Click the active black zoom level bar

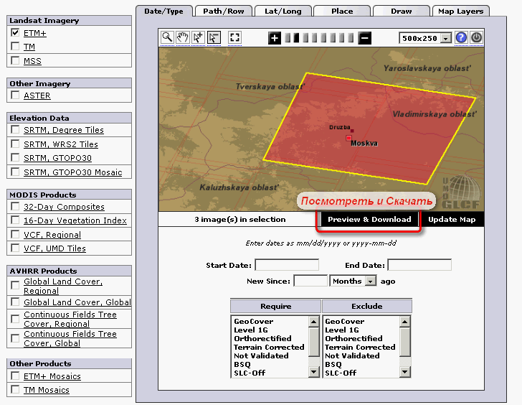click(x=296, y=38)
